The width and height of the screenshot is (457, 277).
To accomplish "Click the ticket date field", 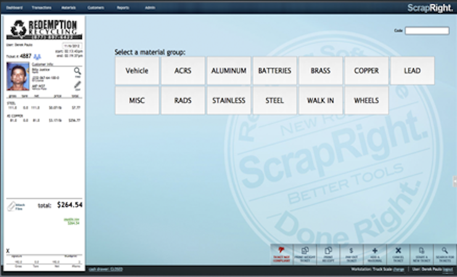I will click(x=72, y=46).
